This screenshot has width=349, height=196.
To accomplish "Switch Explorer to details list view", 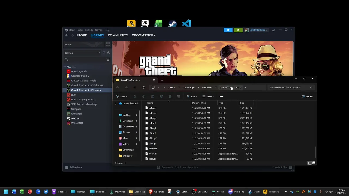I will pos(309,163).
